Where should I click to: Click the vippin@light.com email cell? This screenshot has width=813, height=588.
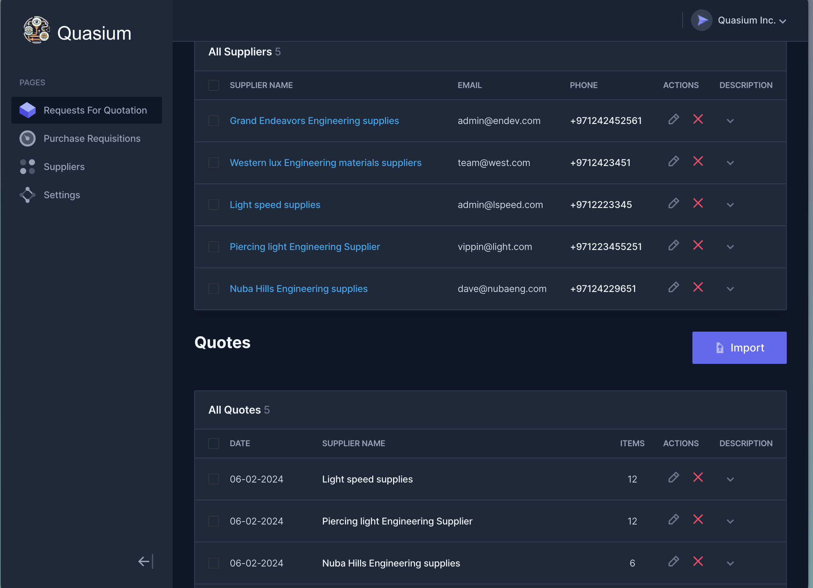[x=495, y=247]
